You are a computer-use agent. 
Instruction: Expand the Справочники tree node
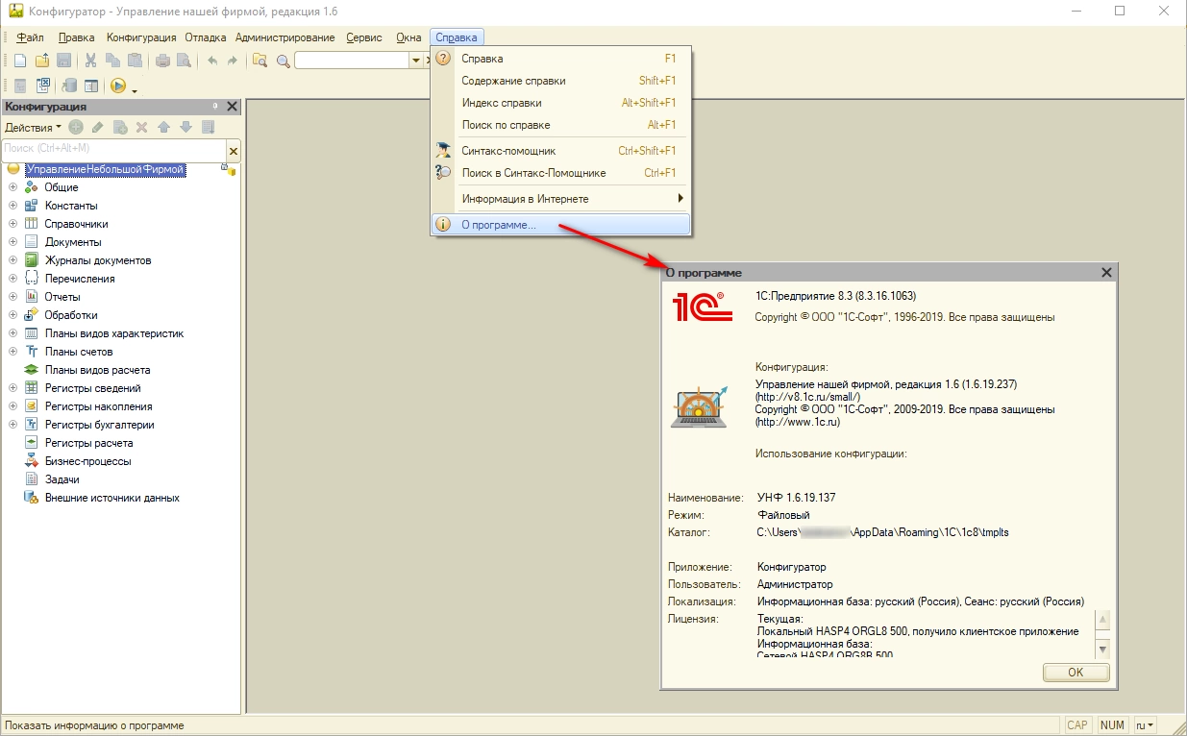[13, 224]
